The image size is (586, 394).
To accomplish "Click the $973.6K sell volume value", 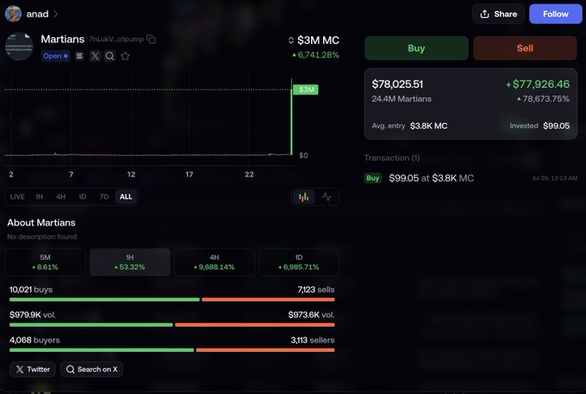I will [x=311, y=315].
